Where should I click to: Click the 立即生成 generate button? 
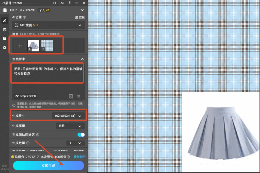click(48, 166)
